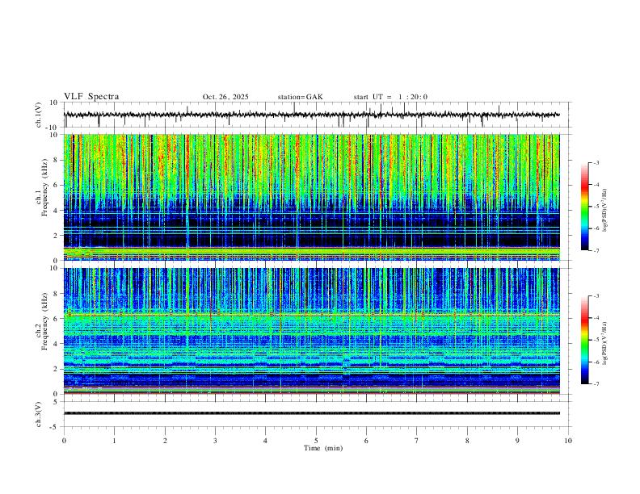The image size is (640, 494).
Task: Click the time axis tick label '7'
Action: (x=417, y=441)
